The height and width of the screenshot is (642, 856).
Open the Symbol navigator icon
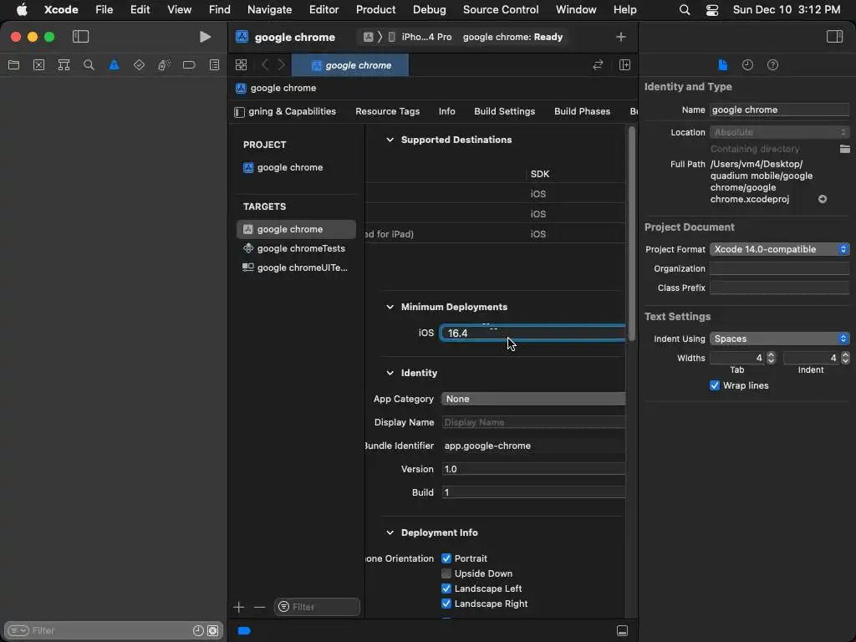(x=64, y=65)
